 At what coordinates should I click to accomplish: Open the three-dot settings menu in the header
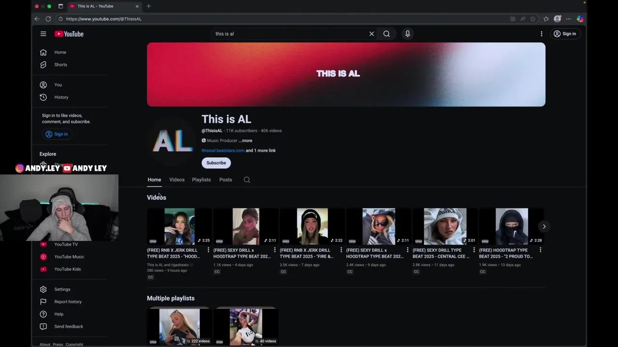click(x=541, y=34)
